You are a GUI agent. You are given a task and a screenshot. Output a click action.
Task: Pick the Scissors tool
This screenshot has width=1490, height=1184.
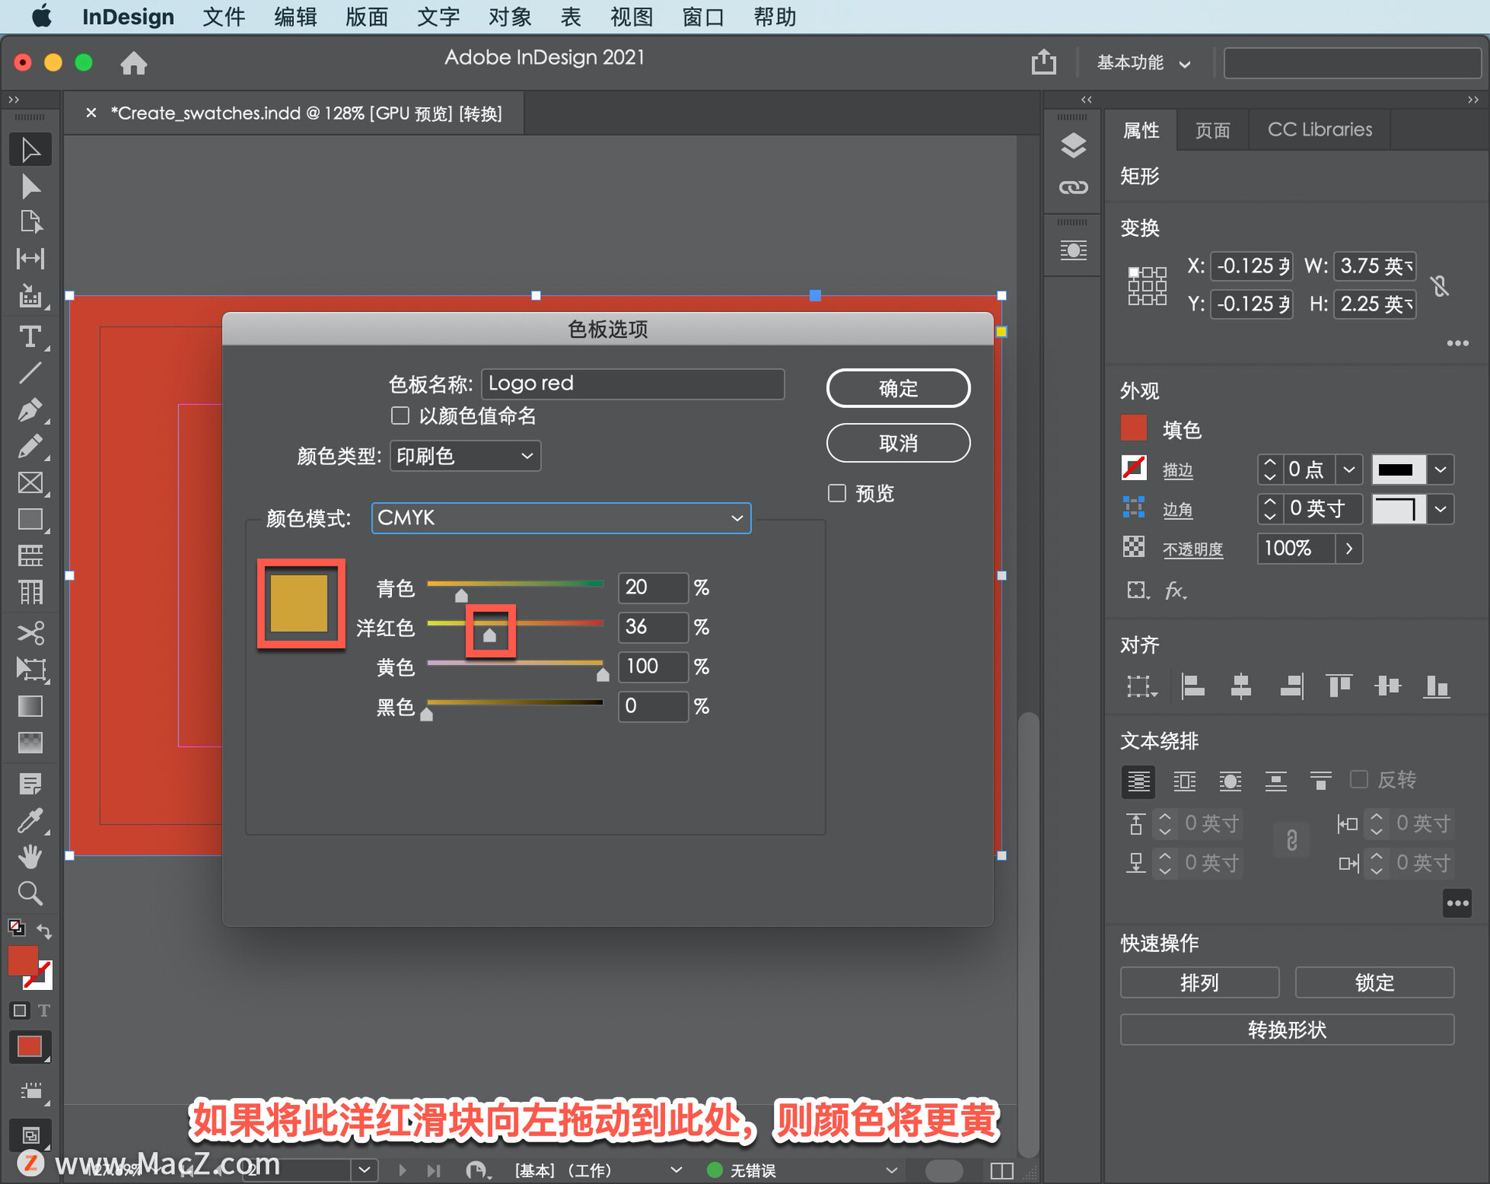29,632
